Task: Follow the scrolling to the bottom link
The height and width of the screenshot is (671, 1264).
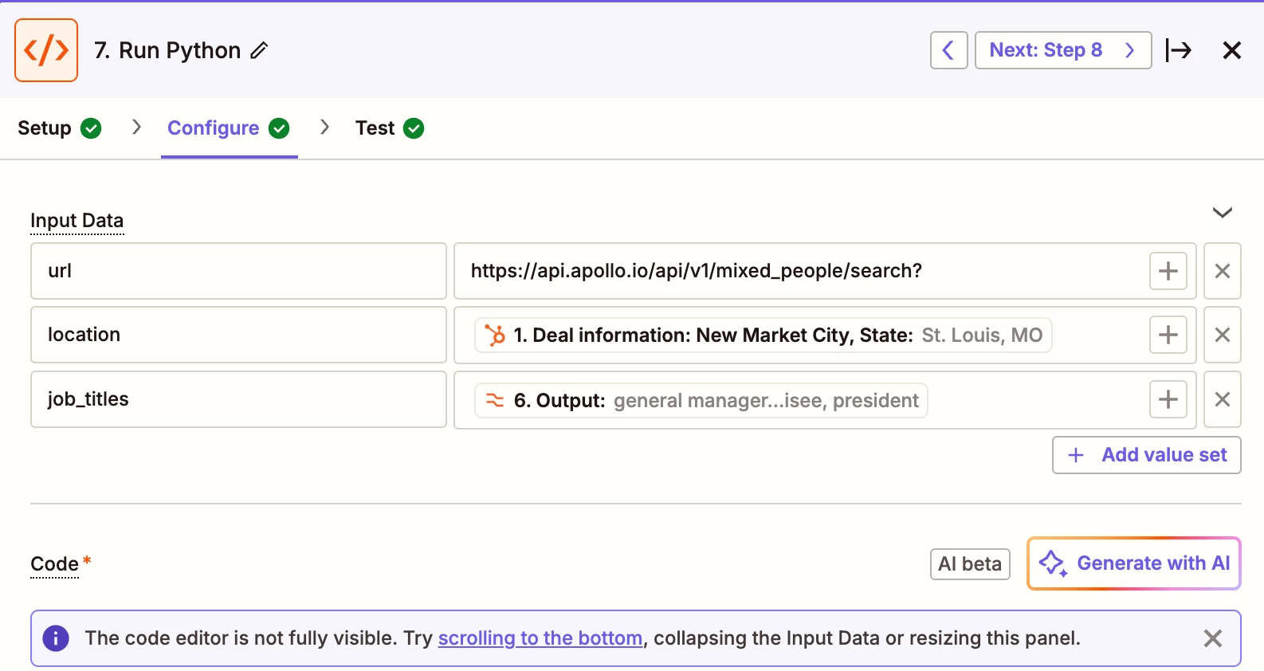Action: [x=540, y=638]
